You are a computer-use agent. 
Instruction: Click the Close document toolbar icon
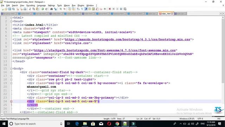pyautogui.click(x=17, y=9)
